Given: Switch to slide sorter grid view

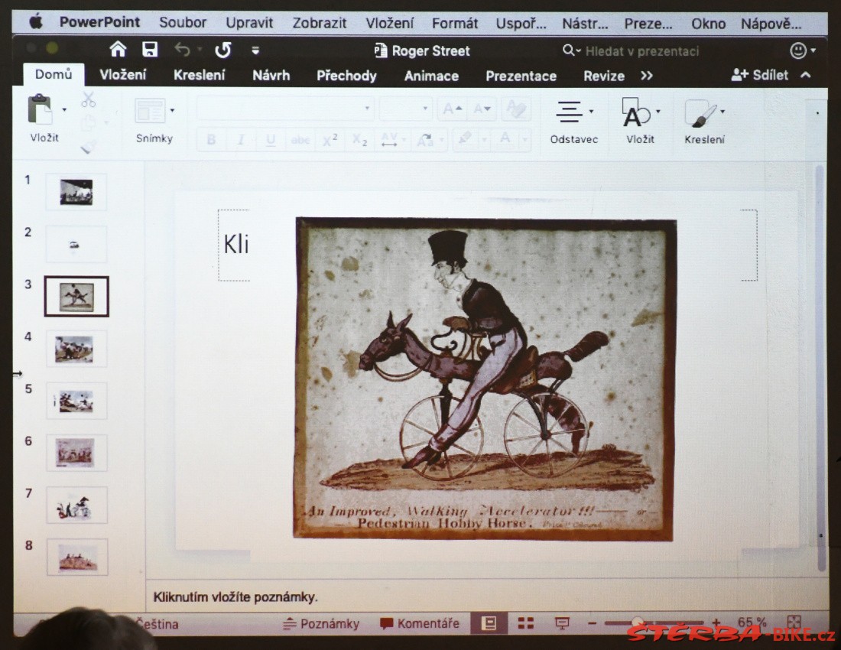Looking at the screenshot, I should pos(526,623).
